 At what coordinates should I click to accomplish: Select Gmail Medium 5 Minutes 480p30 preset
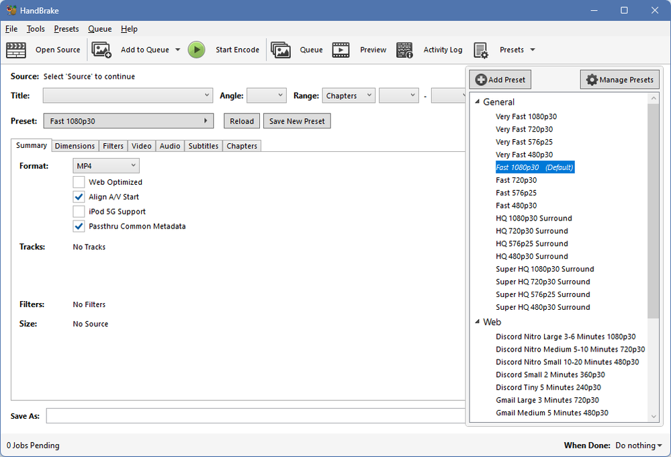point(552,413)
